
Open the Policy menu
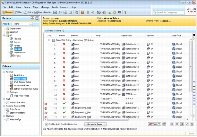27,7
